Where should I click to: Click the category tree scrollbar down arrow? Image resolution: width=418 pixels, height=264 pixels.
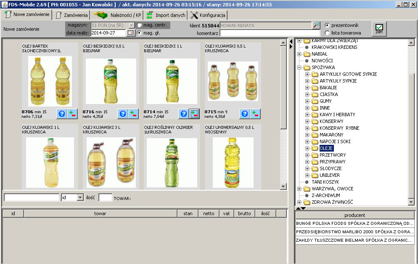point(411,202)
